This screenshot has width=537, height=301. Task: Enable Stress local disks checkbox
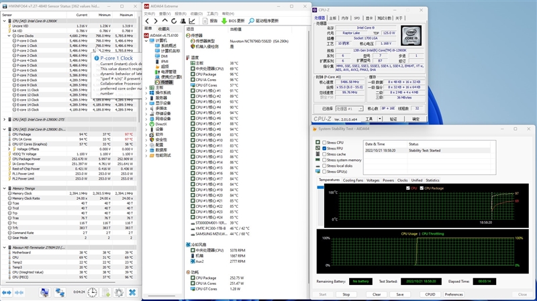coord(324,166)
